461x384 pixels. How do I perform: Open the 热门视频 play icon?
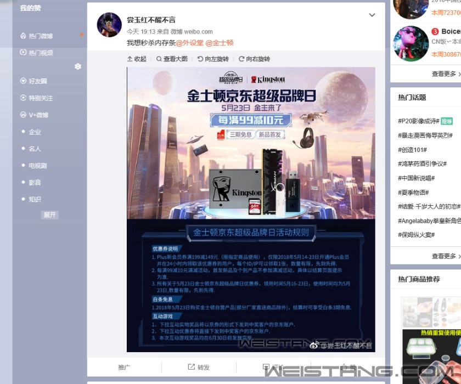pos(23,52)
